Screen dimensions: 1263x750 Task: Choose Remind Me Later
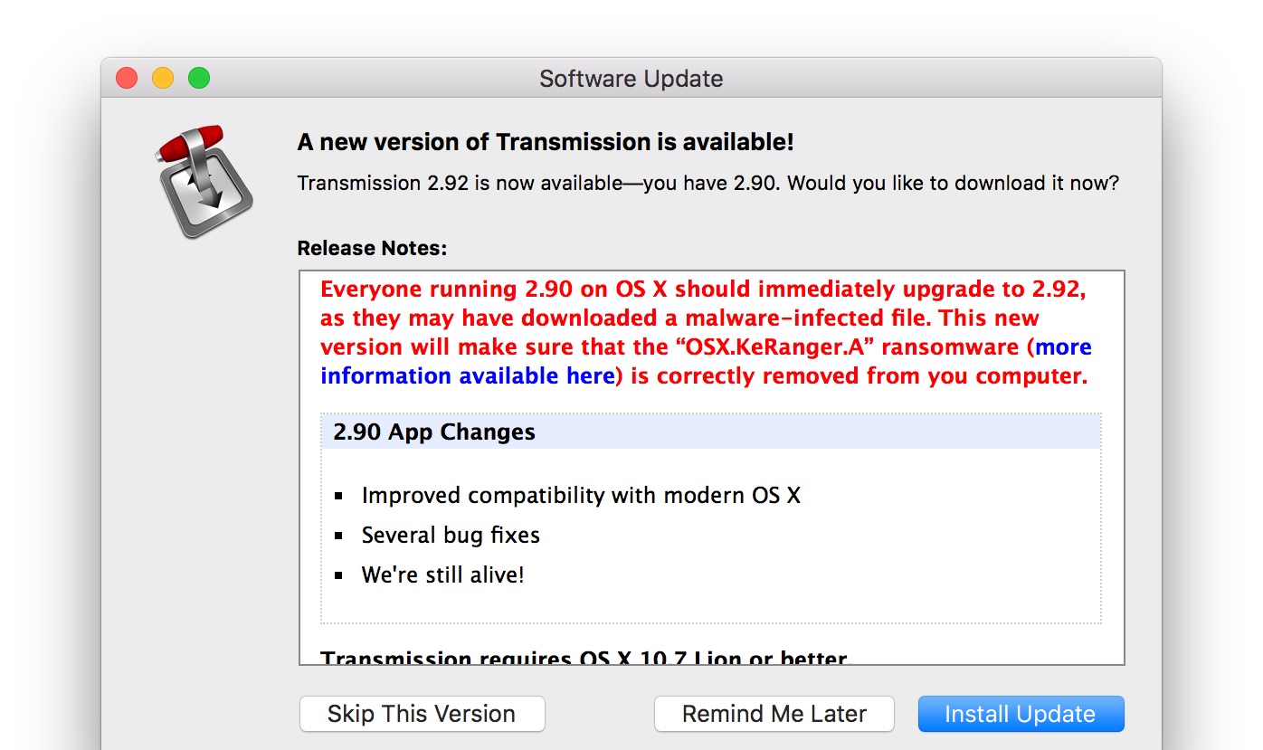click(x=774, y=714)
